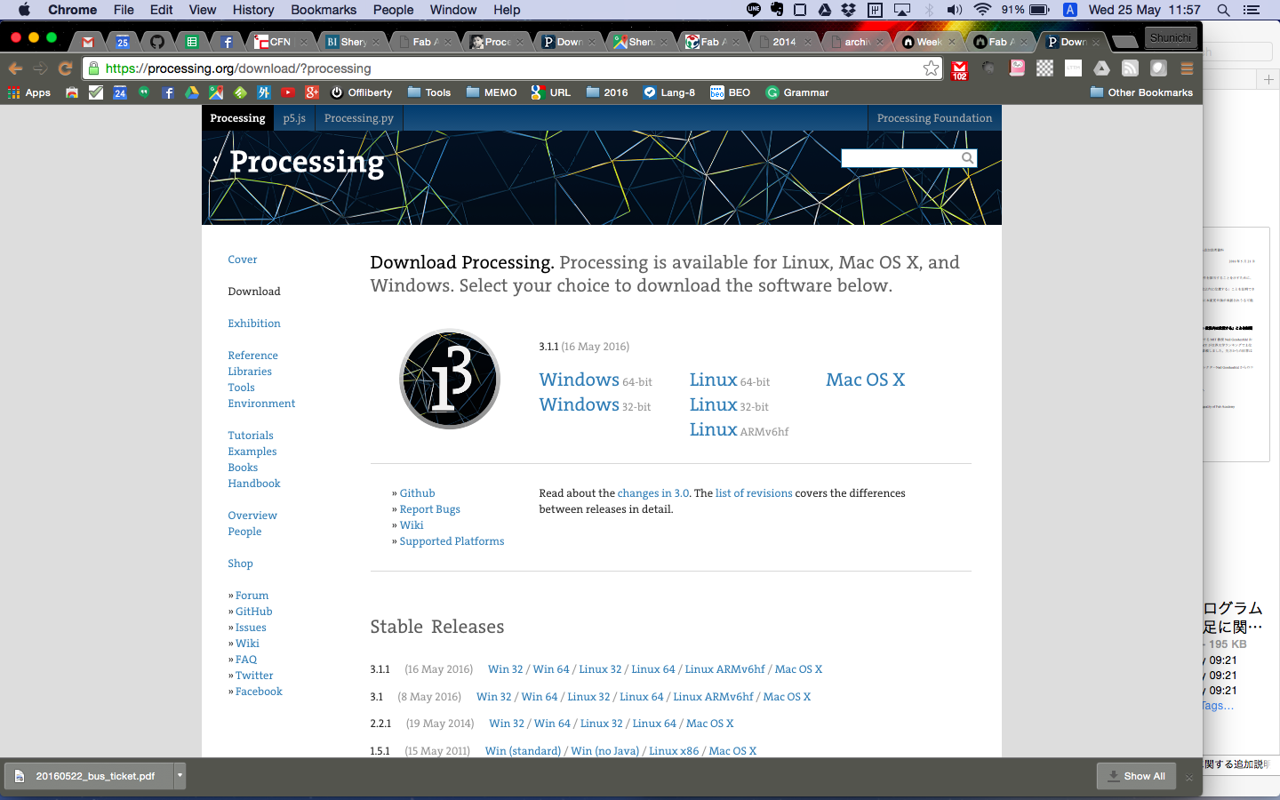
Task: Open the pinned Facebook tab
Action: pos(227,42)
